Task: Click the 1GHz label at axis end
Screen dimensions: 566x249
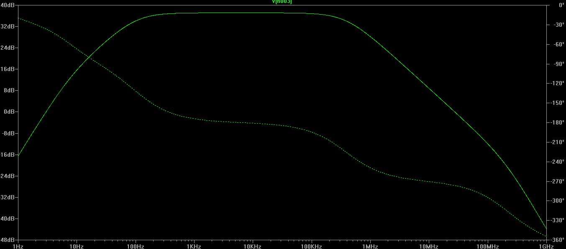Action: (546, 246)
